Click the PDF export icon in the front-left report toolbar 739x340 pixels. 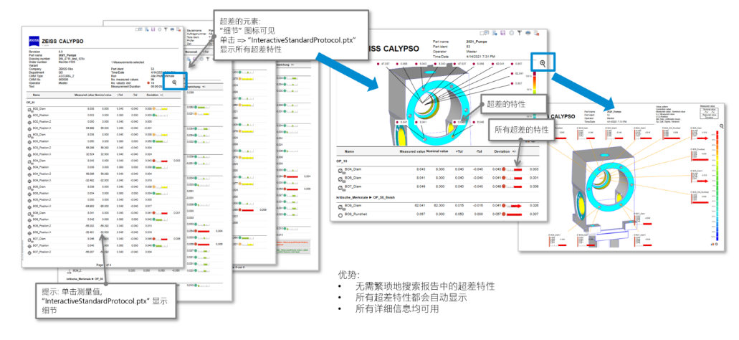(178, 29)
